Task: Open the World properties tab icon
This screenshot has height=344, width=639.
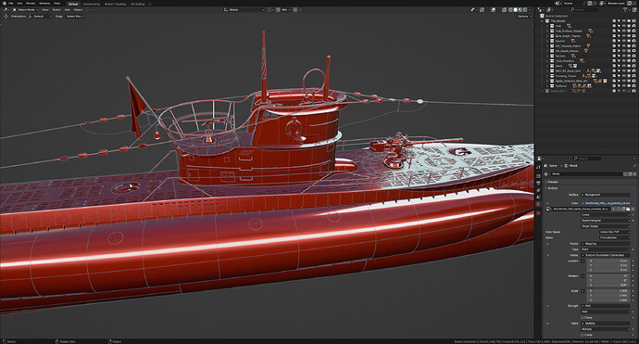Action: 538,204
